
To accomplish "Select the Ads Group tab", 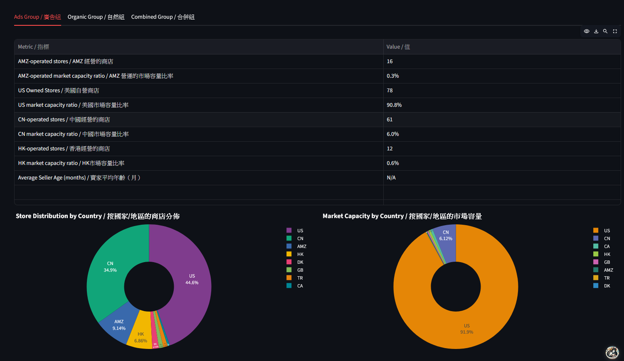I will 37,17.
